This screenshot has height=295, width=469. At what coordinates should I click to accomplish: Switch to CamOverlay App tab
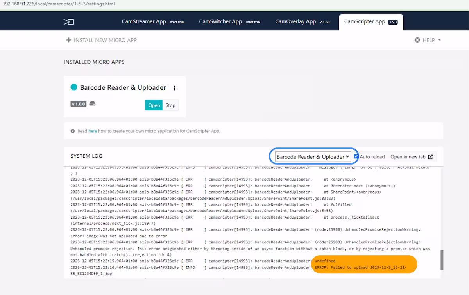(x=303, y=21)
